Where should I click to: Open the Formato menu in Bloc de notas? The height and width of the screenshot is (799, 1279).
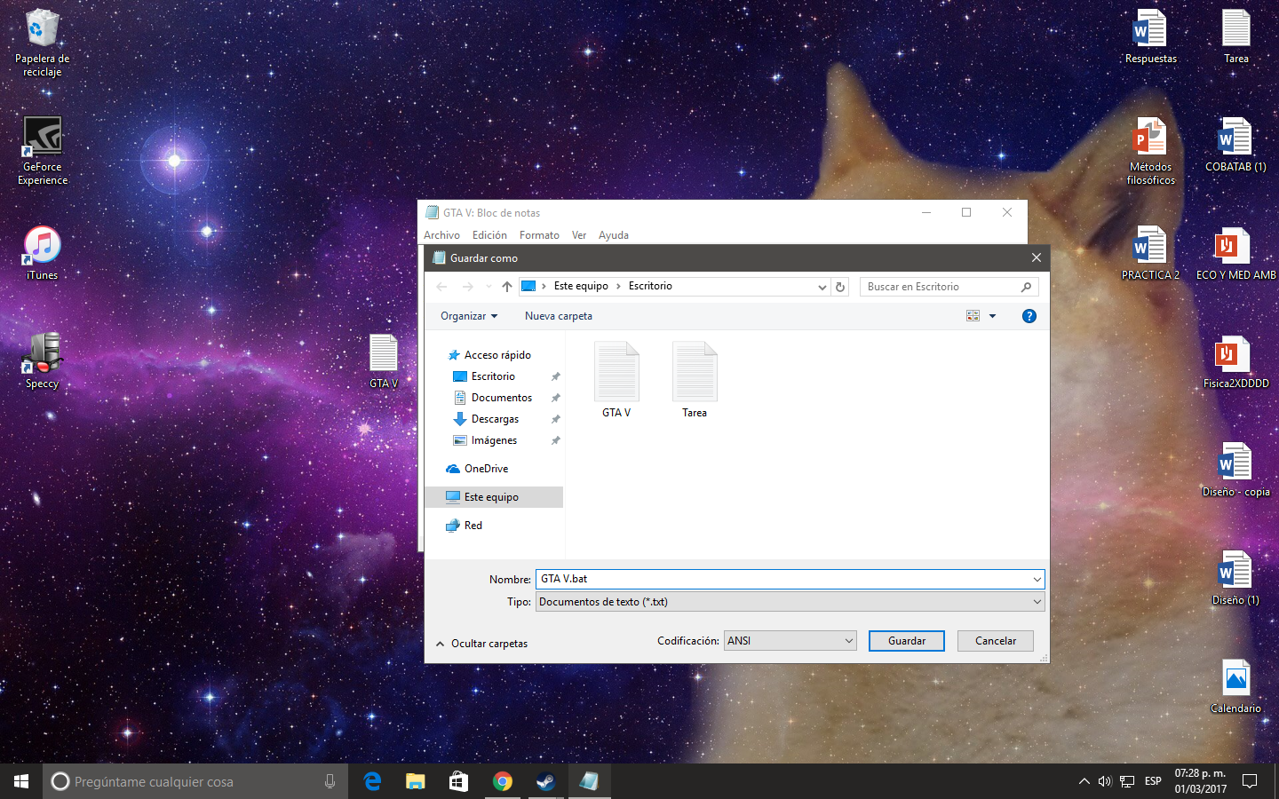point(539,235)
